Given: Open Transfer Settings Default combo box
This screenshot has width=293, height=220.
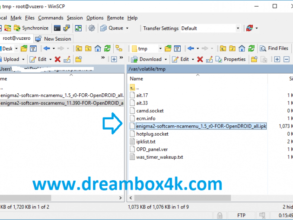Looking at the screenshot, I should [210, 28].
